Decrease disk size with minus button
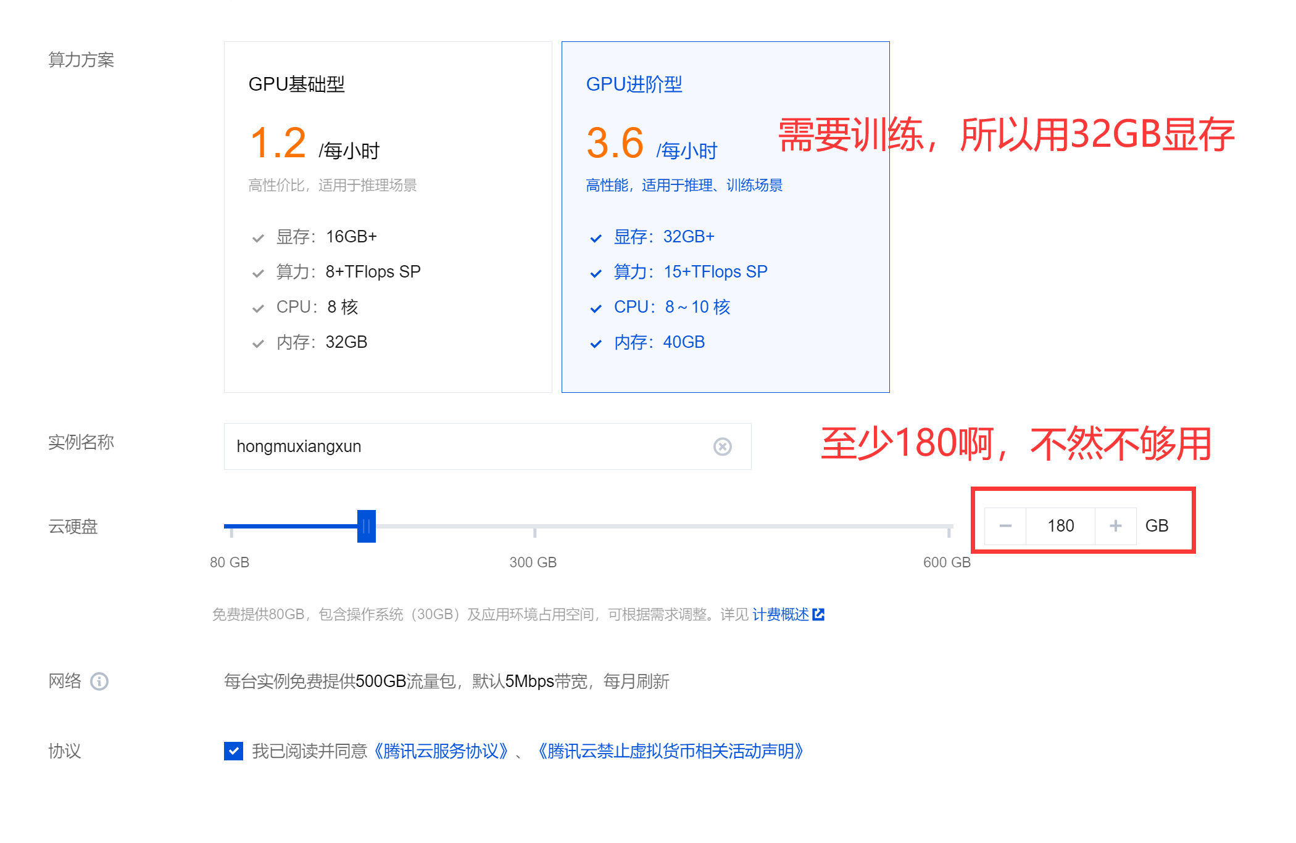1296x843 pixels. coord(1005,526)
